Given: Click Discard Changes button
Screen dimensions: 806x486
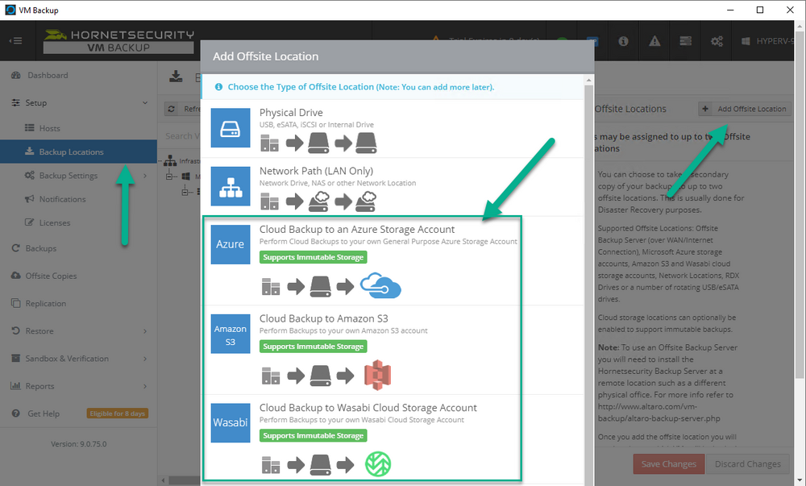Looking at the screenshot, I should tap(747, 464).
